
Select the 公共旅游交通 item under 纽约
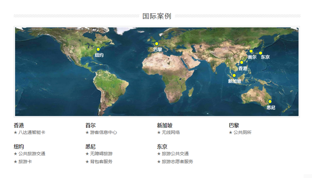(x=32, y=154)
